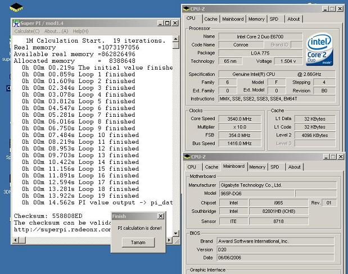Switch to Memory tab in upper CPU-Z
The image size is (348, 274).
point(256,19)
